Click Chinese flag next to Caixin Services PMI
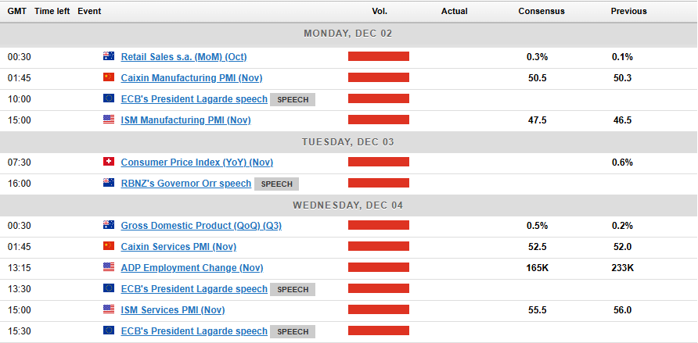 click(x=108, y=247)
